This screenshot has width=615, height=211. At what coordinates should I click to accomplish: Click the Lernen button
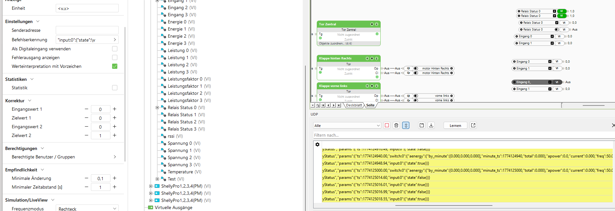point(455,126)
